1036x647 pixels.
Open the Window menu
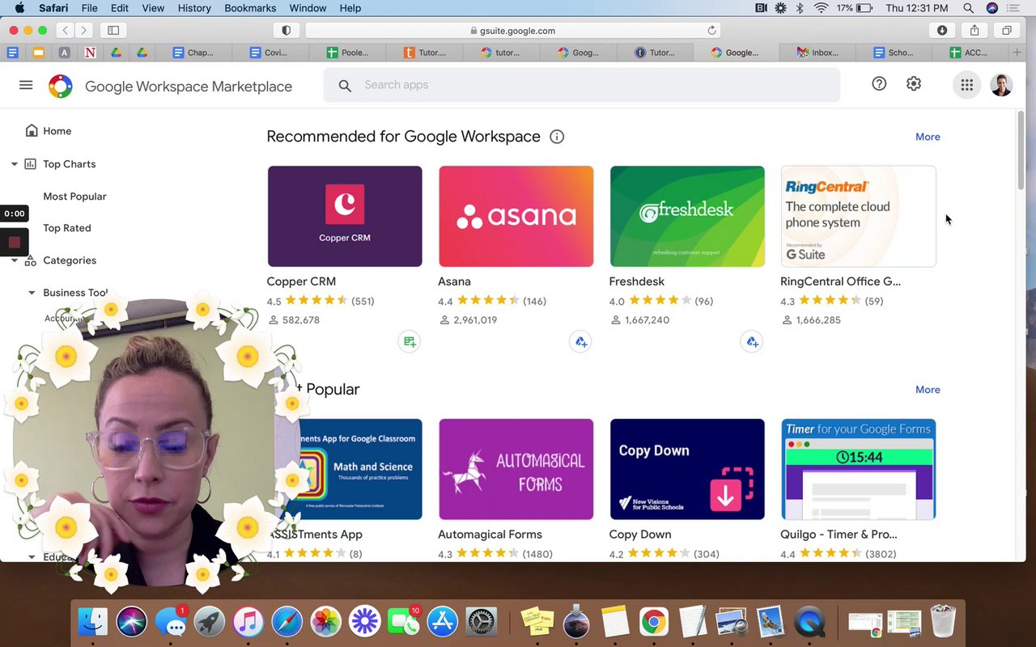click(308, 8)
